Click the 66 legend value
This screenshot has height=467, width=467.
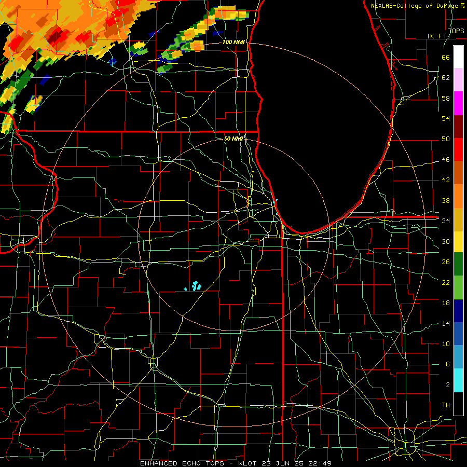[446, 57]
